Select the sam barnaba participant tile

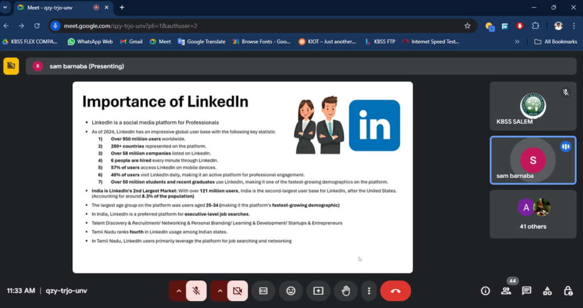(533, 161)
